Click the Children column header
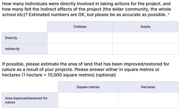Viewport: 181px width, 110px height. pyautogui.click(x=80, y=27)
